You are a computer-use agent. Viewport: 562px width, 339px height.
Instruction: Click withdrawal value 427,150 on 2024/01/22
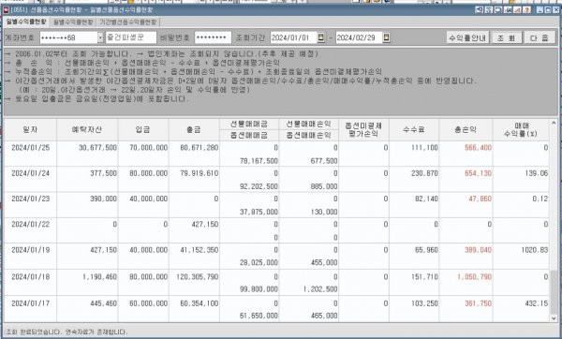205,225
